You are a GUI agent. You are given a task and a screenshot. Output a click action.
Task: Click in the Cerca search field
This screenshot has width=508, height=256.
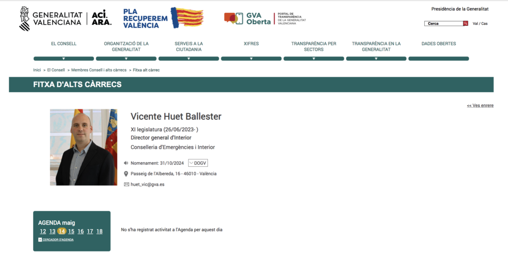pos(444,23)
